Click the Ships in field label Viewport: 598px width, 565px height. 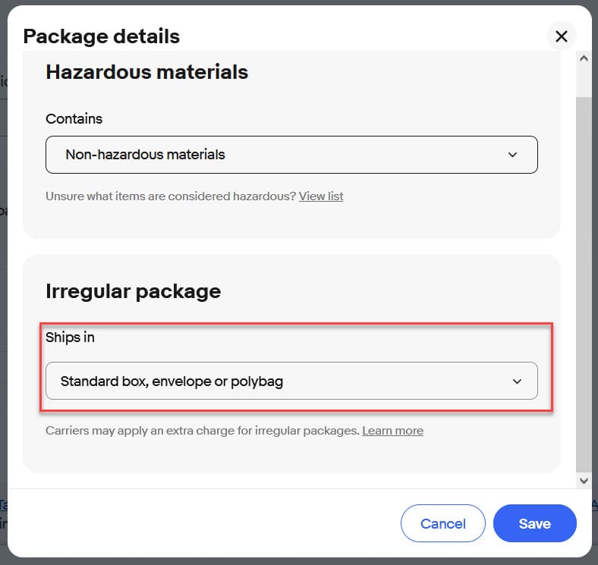click(x=71, y=337)
